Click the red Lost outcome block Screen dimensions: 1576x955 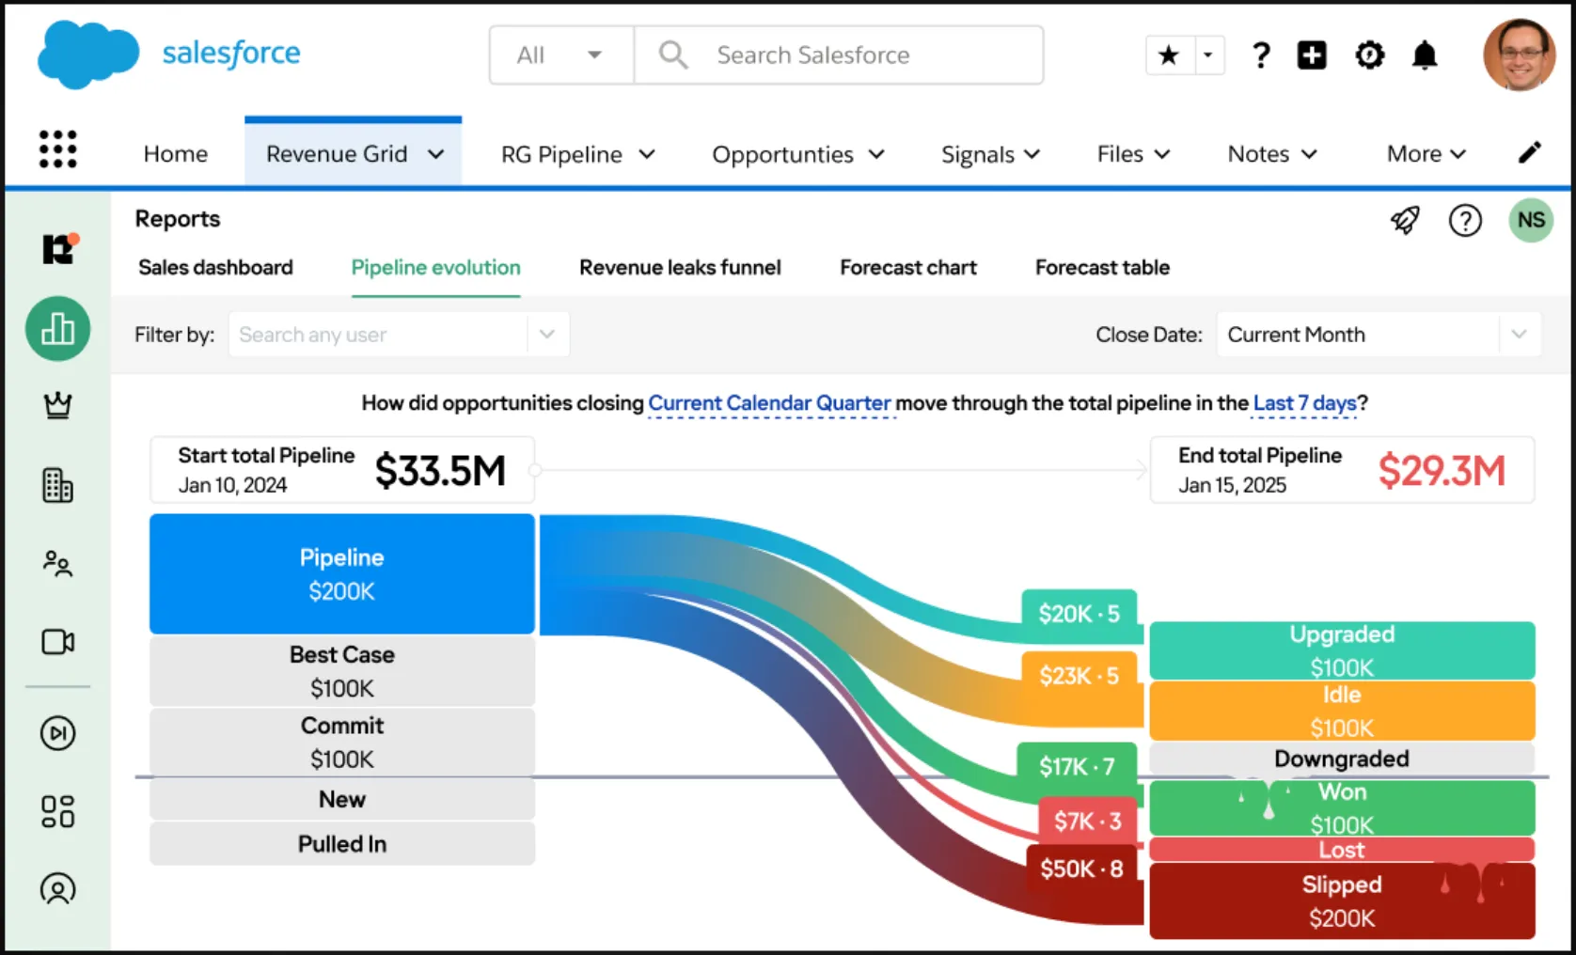pyautogui.click(x=1342, y=850)
